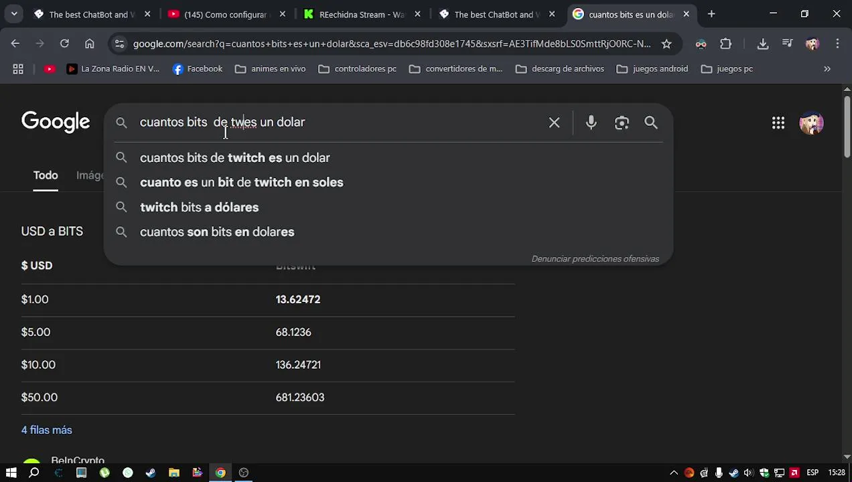
Task: Open Chrome extensions puzzle icon
Action: (x=726, y=44)
